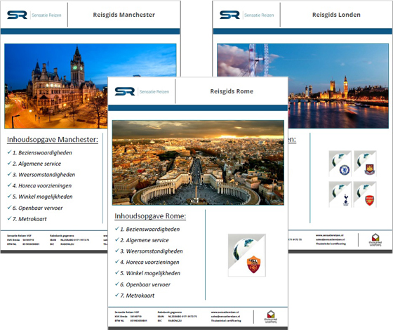
Task: Open '4. Horeca voorzieningen' in the Rome list
Action: (x=149, y=262)
